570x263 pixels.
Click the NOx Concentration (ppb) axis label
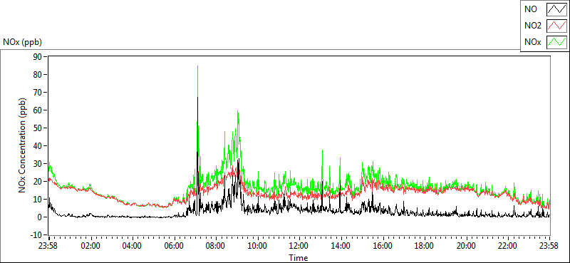pos(23,145)
